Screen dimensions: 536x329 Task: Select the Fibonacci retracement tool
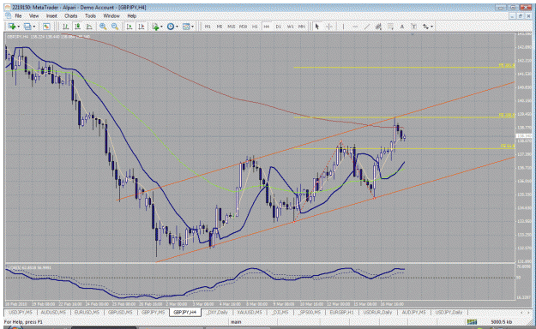pyautogui.click(x=390, y=27)
